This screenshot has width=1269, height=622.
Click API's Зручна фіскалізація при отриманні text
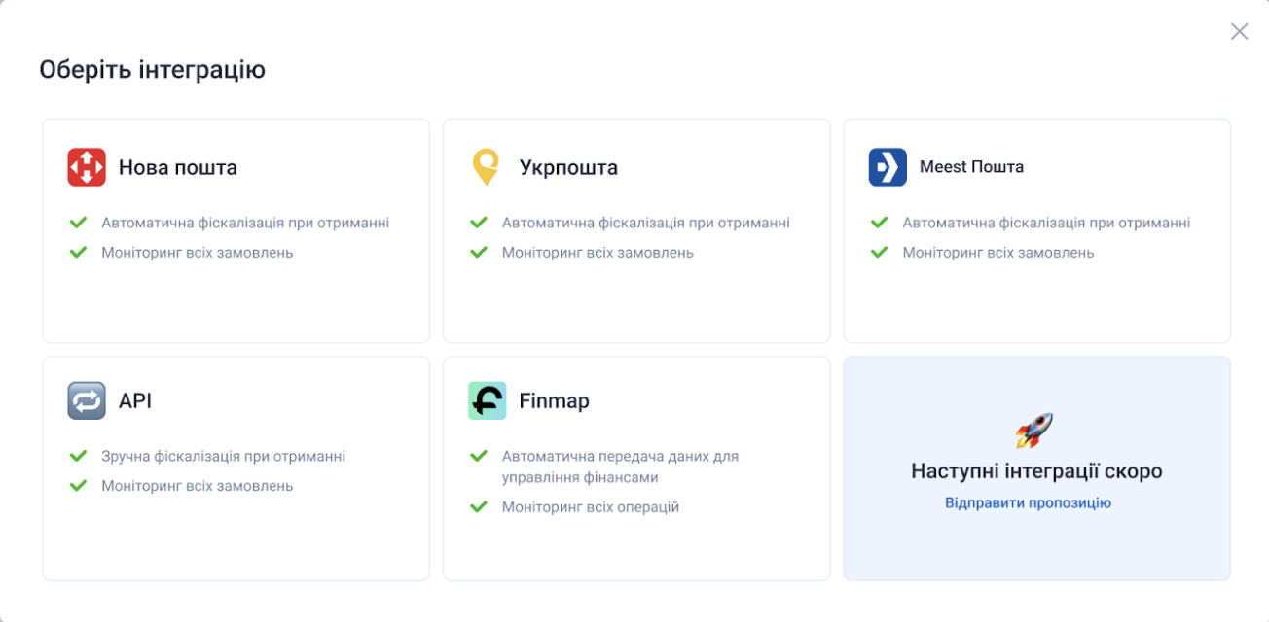coord(223,456)
